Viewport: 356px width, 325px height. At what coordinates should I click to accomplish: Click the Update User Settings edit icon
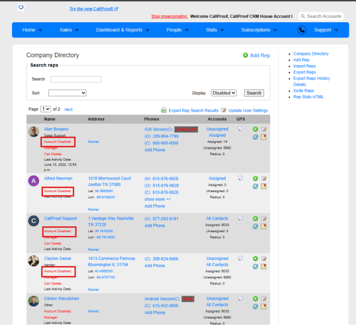pos(223,110)
